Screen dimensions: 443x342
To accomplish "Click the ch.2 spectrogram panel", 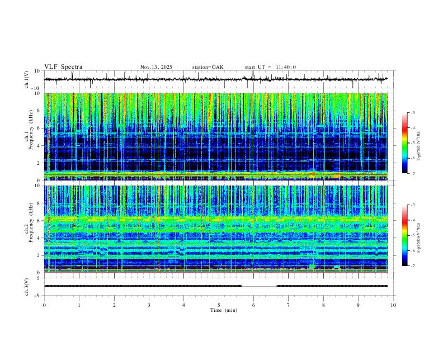I will click(x=216, y=229).
